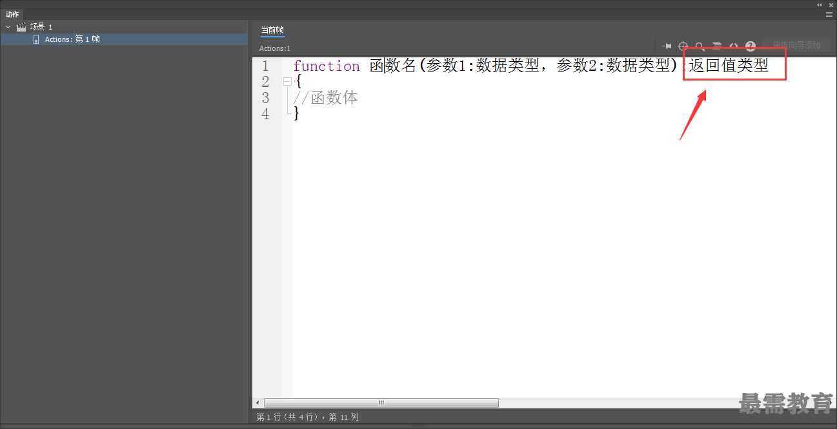This screenshot has width=837, height=429.
Task: Open the help question-mark icon
Action: (x=751, y=46)
